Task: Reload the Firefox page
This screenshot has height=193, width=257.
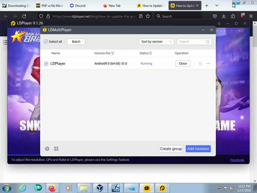Action: click(24, 16)
